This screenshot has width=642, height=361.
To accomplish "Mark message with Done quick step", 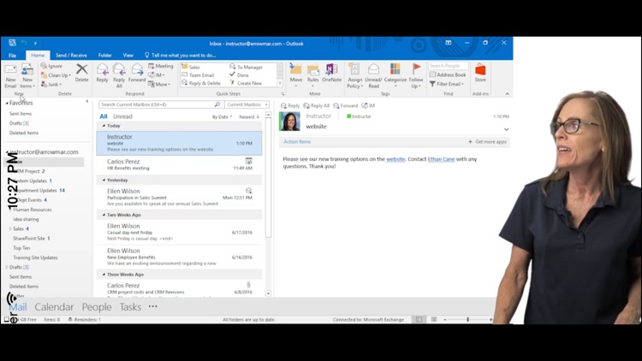I will [239, 75].
